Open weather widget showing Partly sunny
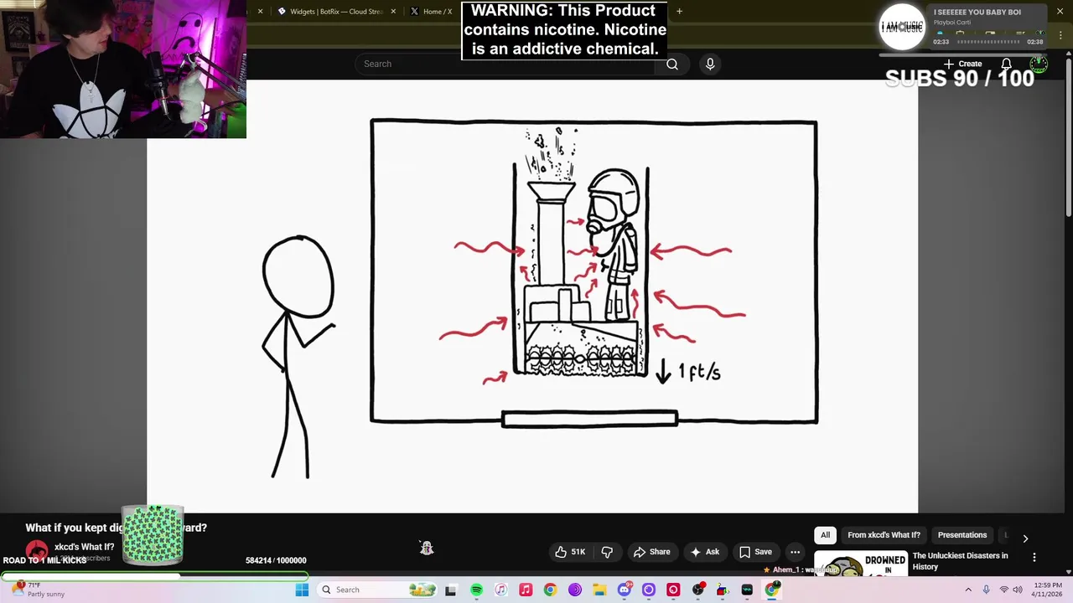 click(x=38, y=590)
